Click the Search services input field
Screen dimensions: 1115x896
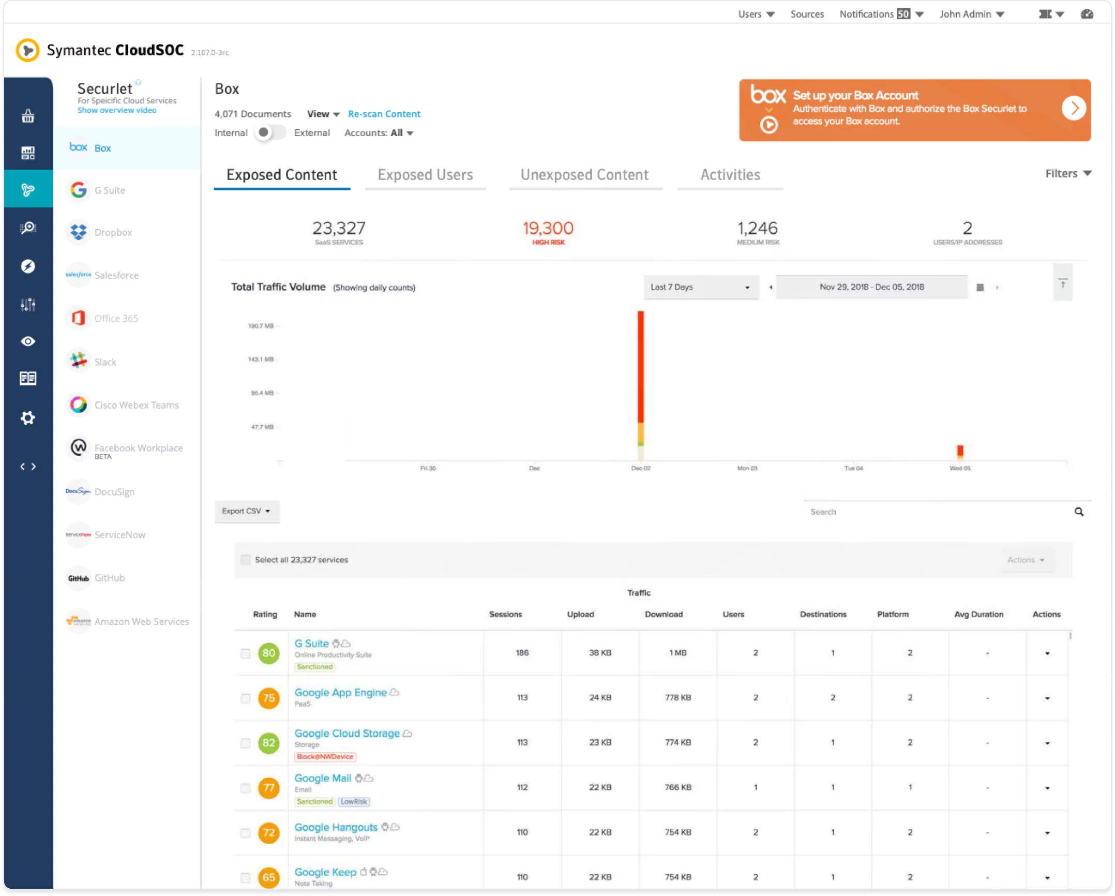939,512
